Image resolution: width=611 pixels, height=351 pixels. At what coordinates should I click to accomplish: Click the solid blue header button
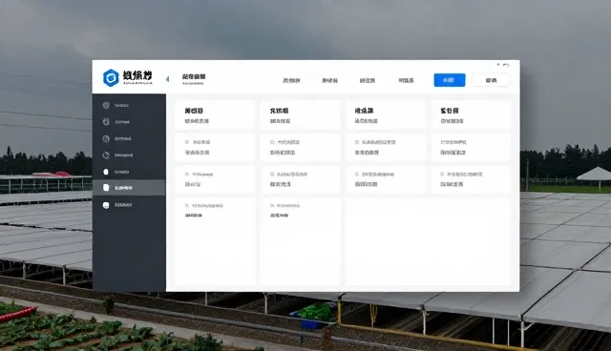pos(450,80)
